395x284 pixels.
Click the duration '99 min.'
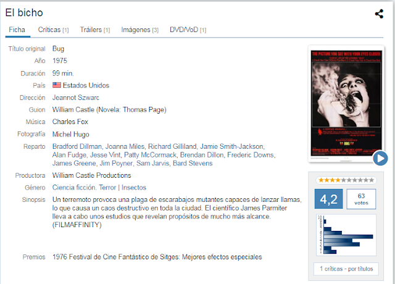coord(63,73)
